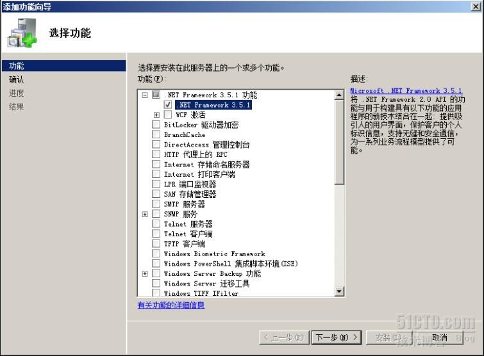Expand the SNMP 服务 node
The height and width of the screenshot is (356, 484).
pyautogui.click(x=145, y=214)
